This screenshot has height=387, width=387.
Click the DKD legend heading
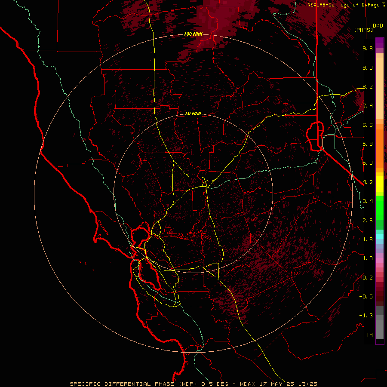coord(378,26)
